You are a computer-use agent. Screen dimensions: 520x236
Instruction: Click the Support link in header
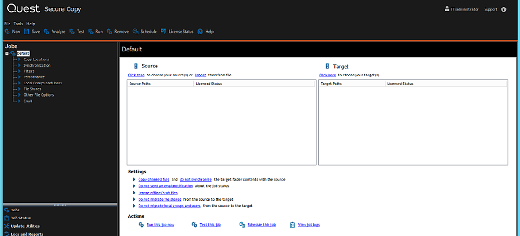(x=491, y=9)
